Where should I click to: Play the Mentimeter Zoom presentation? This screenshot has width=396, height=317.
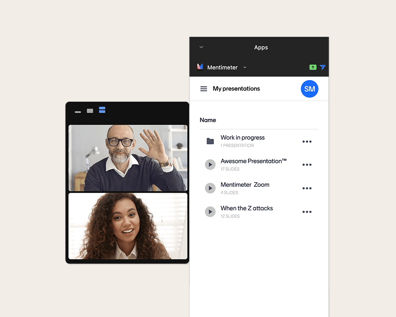point(210,188)
